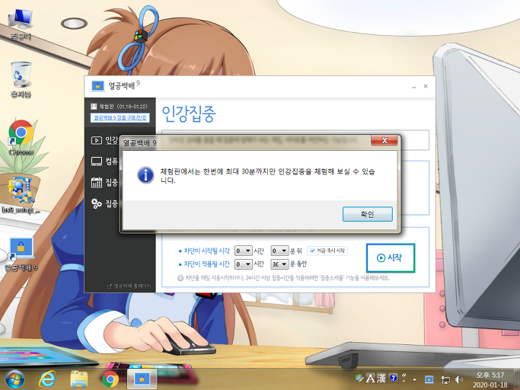Show hidden system tray icons

click(x=414, y=379)
